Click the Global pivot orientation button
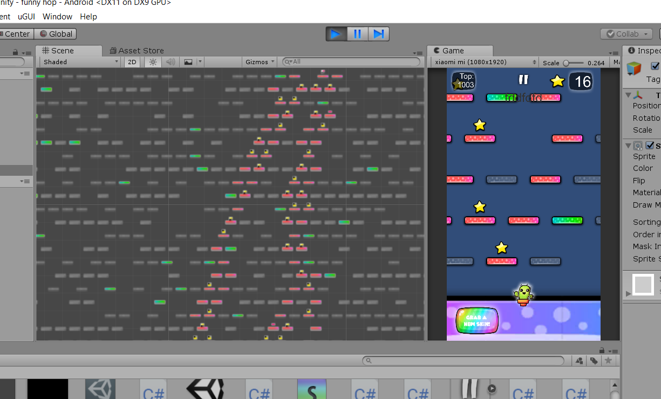661x399 pixels. pos(56,33)
